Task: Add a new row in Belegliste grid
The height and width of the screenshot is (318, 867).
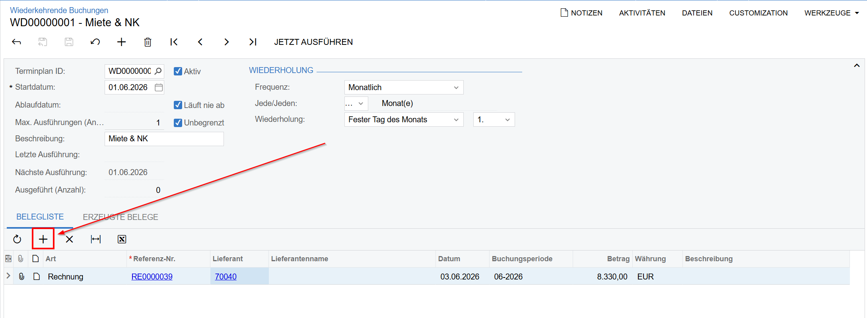Action: pyautogui.click(x=43, y=239)
